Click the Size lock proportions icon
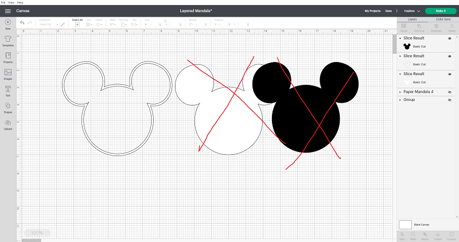 (x=165, y=21)
